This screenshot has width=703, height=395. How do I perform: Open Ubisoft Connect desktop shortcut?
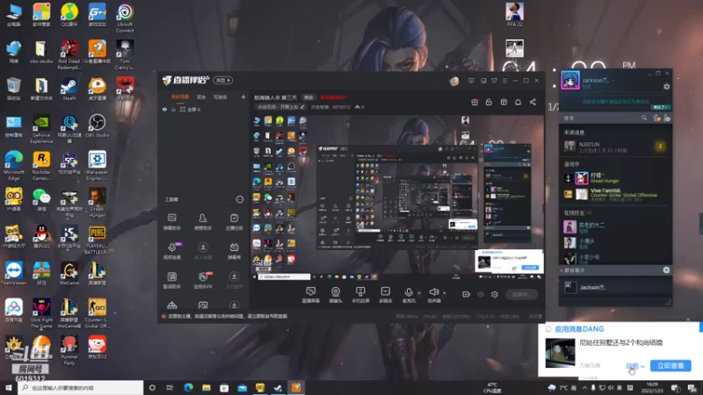tap(125, 18)
